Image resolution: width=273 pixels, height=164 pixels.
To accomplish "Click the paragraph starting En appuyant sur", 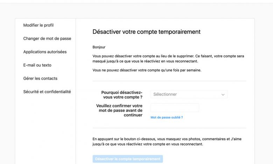I will click(x=167, y=141).
